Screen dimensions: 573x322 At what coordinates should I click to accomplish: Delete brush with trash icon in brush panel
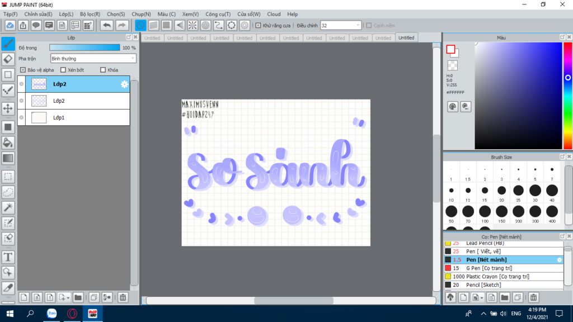[533, 297]
